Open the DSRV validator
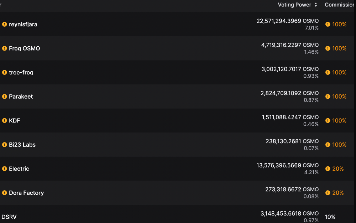The width and height of the screenshot is (356, 223). [9, 217]
